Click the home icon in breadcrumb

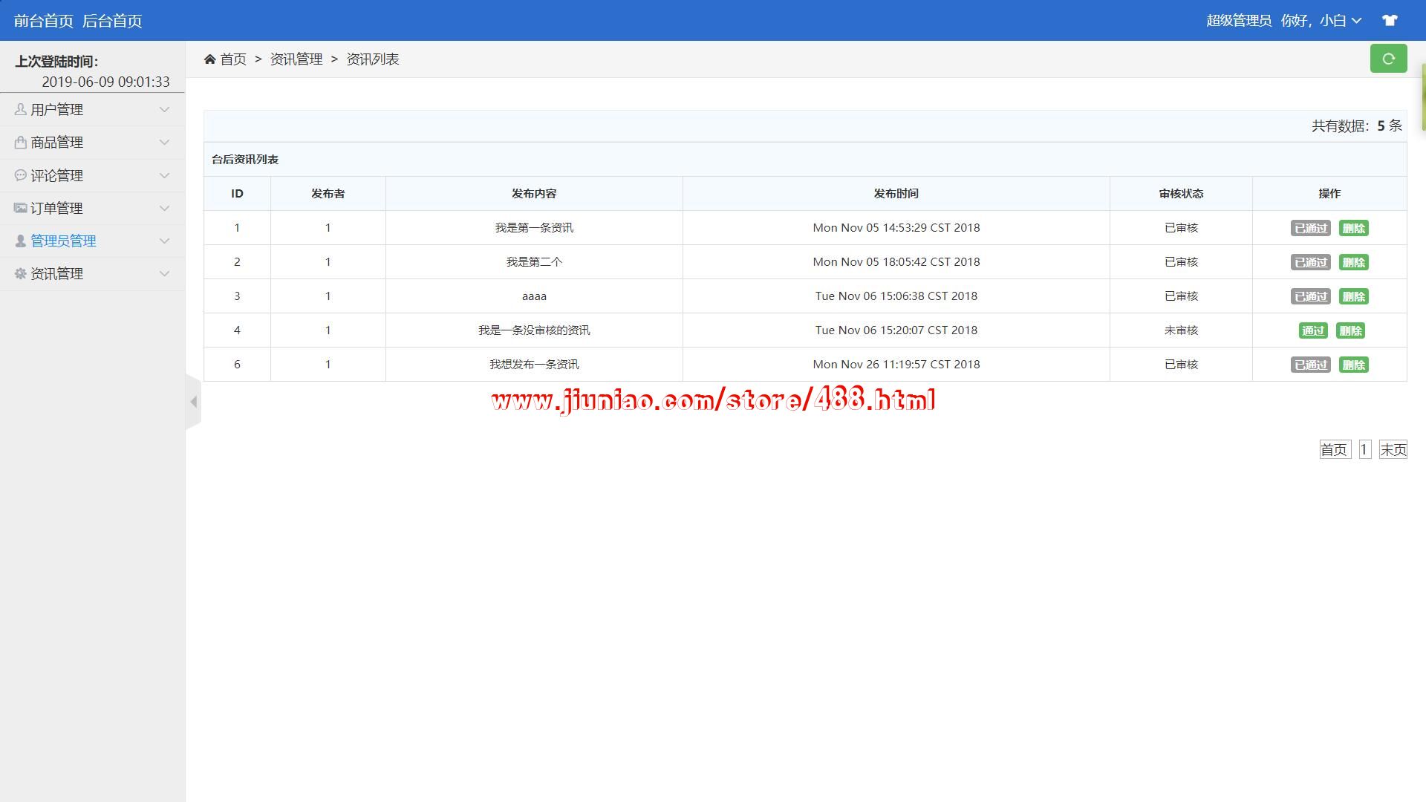(x=210, y=59)
